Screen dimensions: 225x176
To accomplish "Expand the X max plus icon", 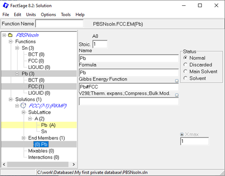I will [182, 135].
